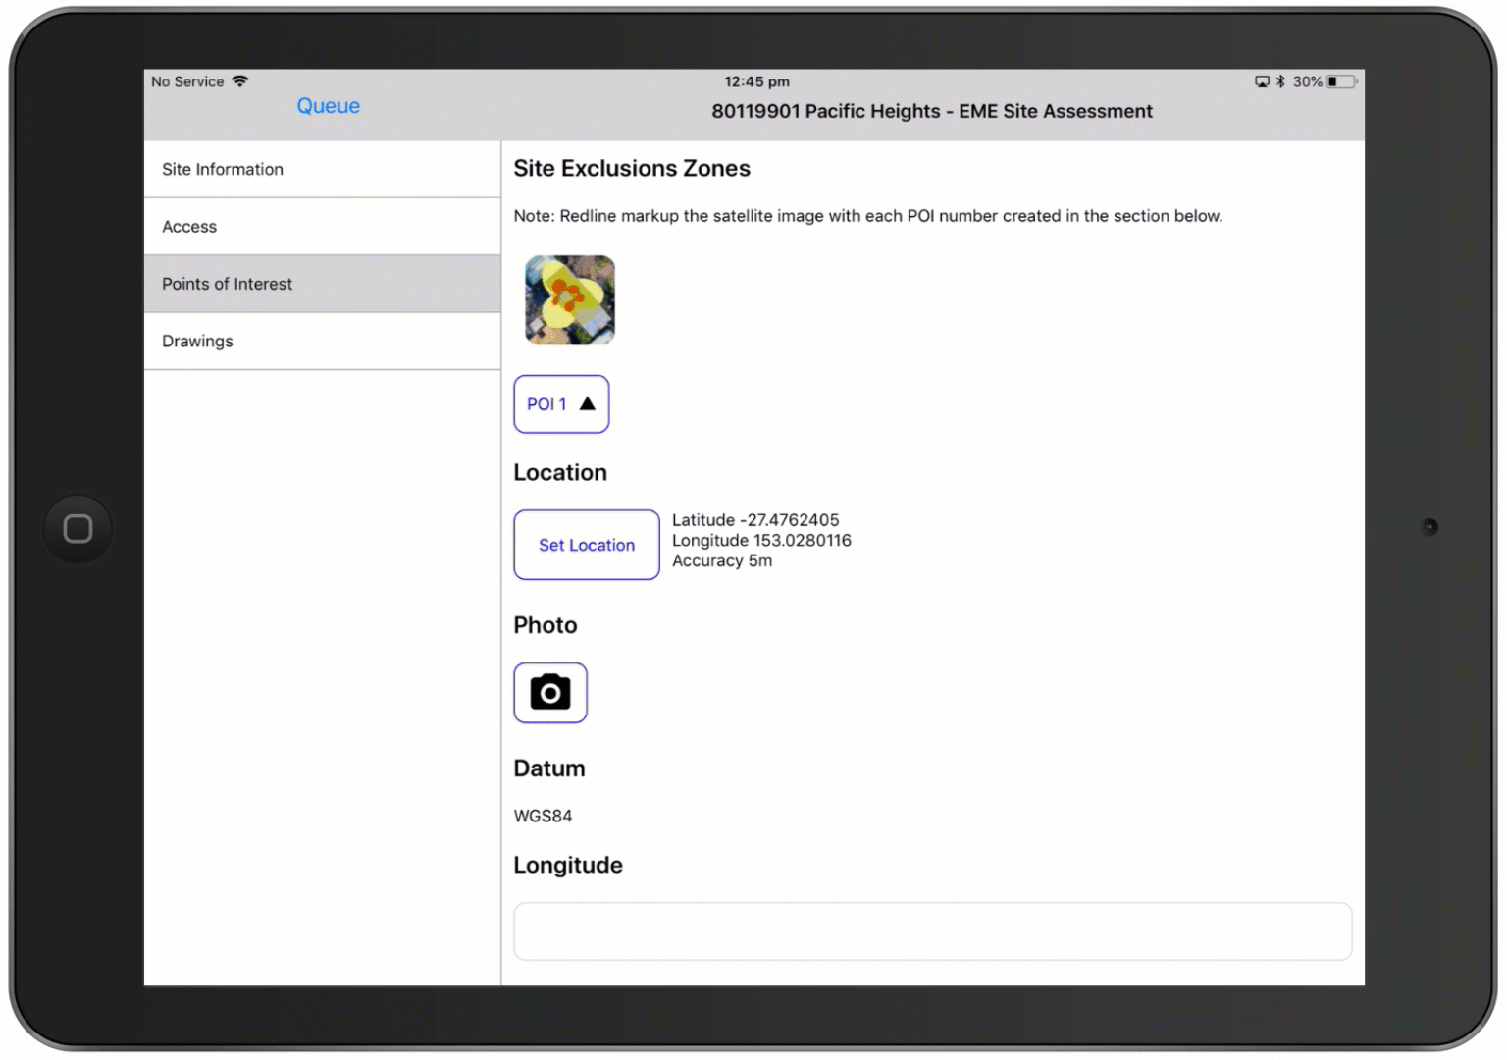This screenshot has height=1060, width=1507.
Task: Tap the Longitude 153.0280116 reading
Action: tap(761, 541)
